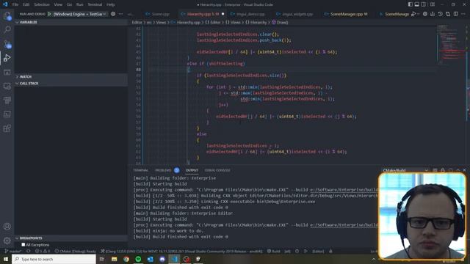
Task: Open Accounts icon in activity bar
Action: (7, 227)
